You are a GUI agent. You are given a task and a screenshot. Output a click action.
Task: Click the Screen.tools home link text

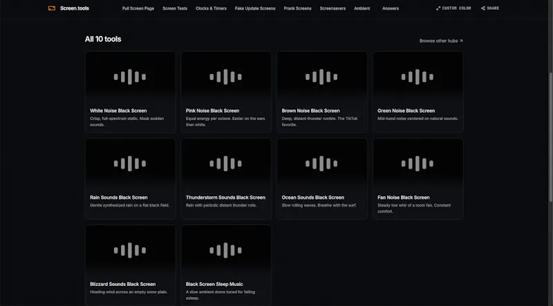75,8
